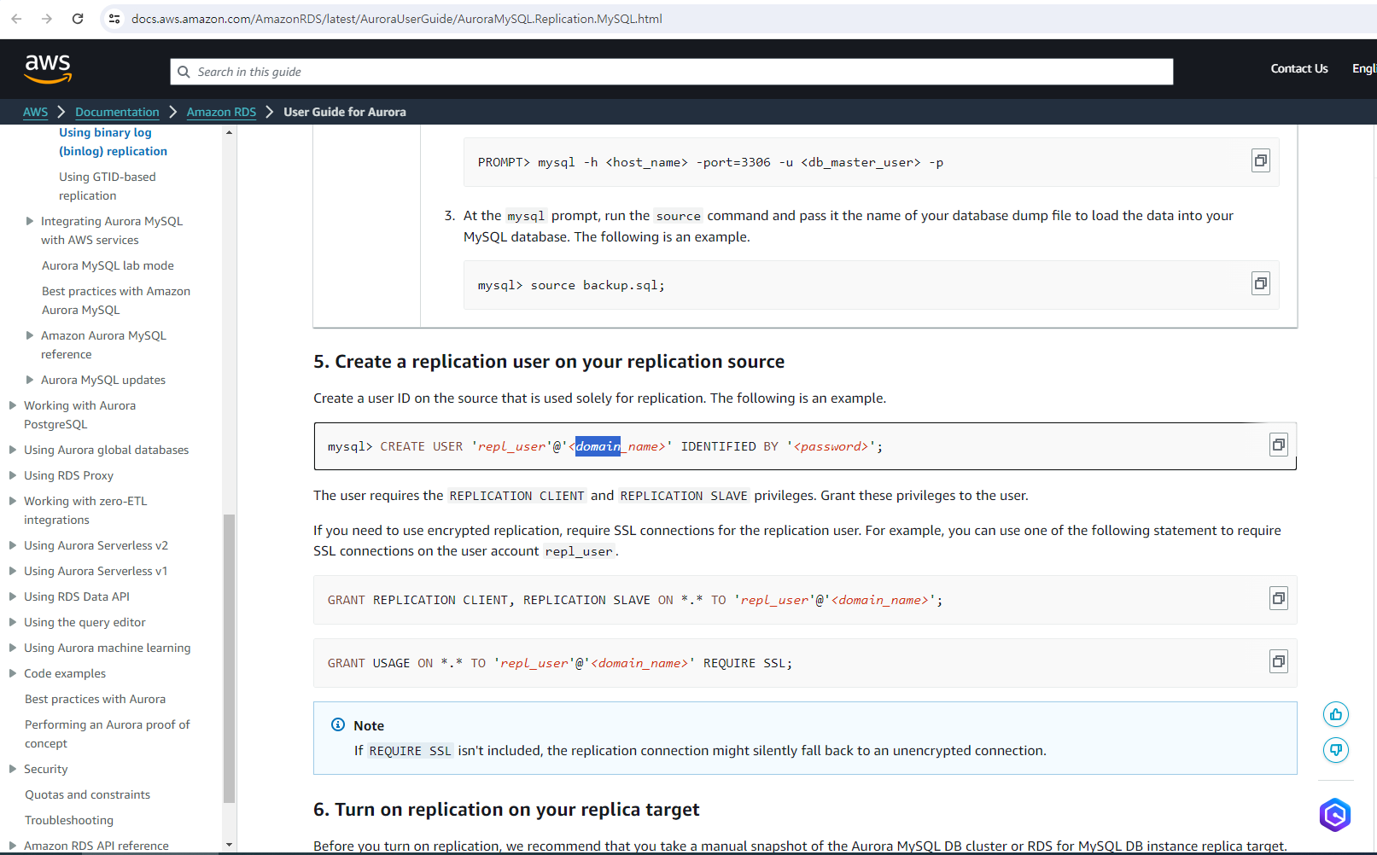Open Using Aurora Serverless v1

point(96,571)
